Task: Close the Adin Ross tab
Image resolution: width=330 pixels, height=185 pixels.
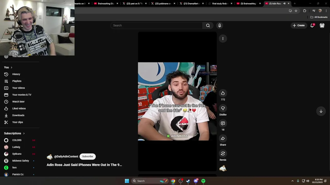Action: (288, 4)
